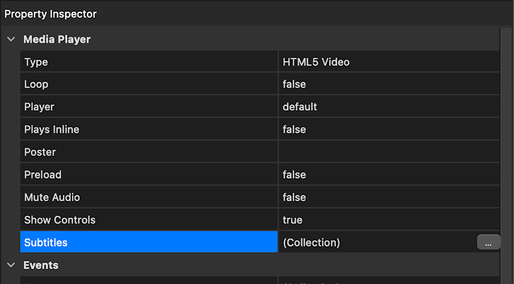Select the Show Controls property label
This screenshot has height=284, width=514.
click(60, 220)
